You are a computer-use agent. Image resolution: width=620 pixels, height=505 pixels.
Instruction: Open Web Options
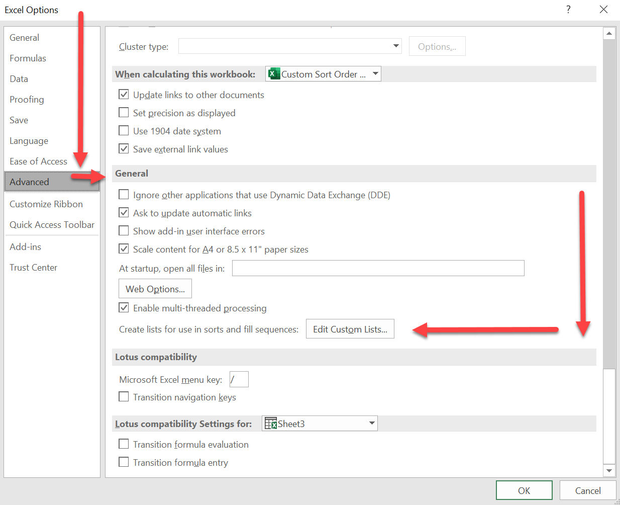(x=155, y=288)
